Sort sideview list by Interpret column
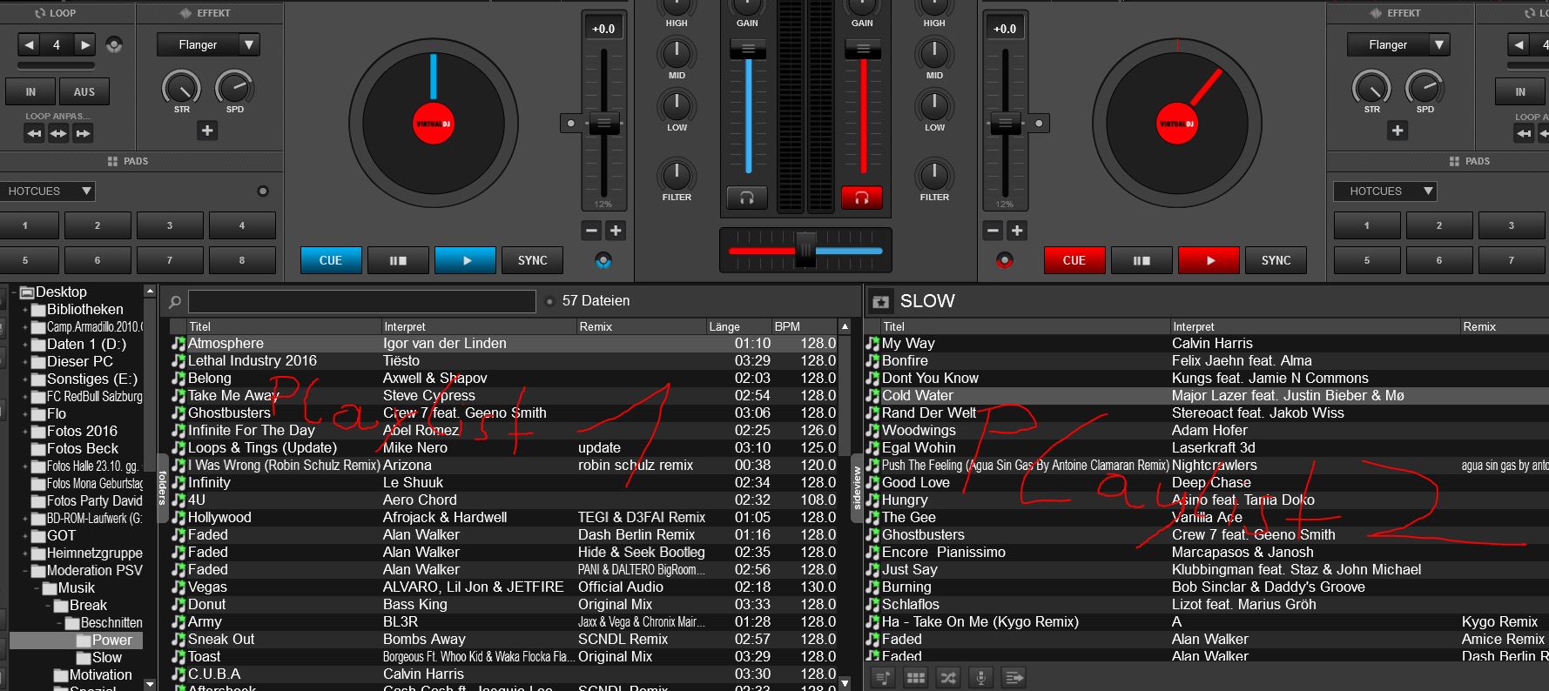1549x691 pixels. pos(1315,326)
